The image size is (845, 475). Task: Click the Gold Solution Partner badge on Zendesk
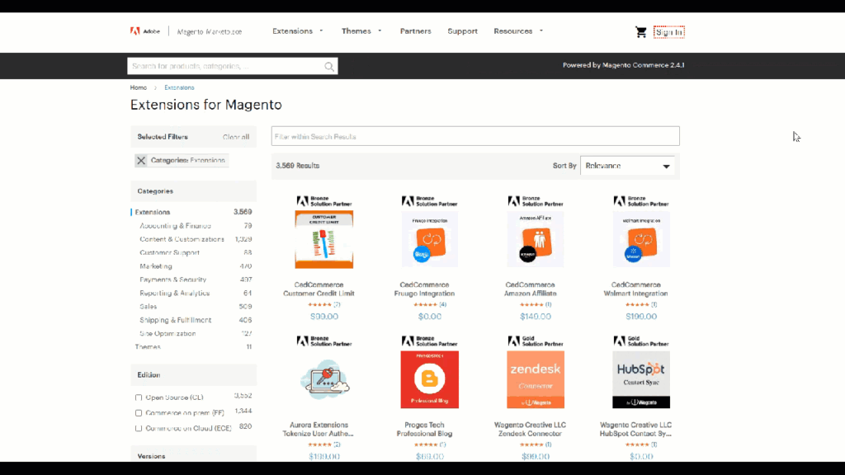(x=535, y=341)
